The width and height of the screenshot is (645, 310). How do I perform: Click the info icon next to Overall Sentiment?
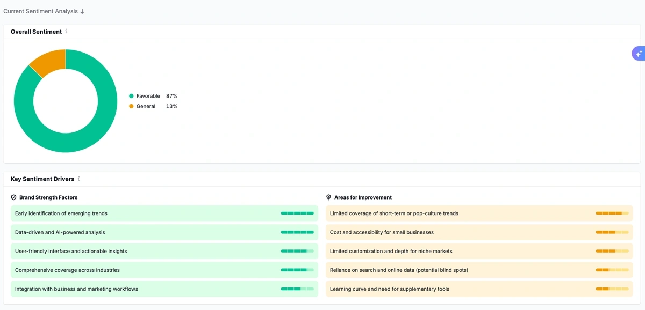pyautogui.click(x=66, y=32)
